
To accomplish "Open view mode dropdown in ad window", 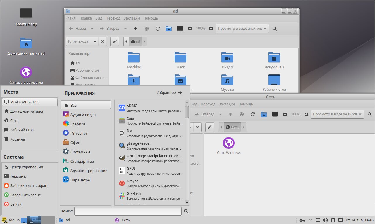I will pyautogui.click(x=242, y=29).
